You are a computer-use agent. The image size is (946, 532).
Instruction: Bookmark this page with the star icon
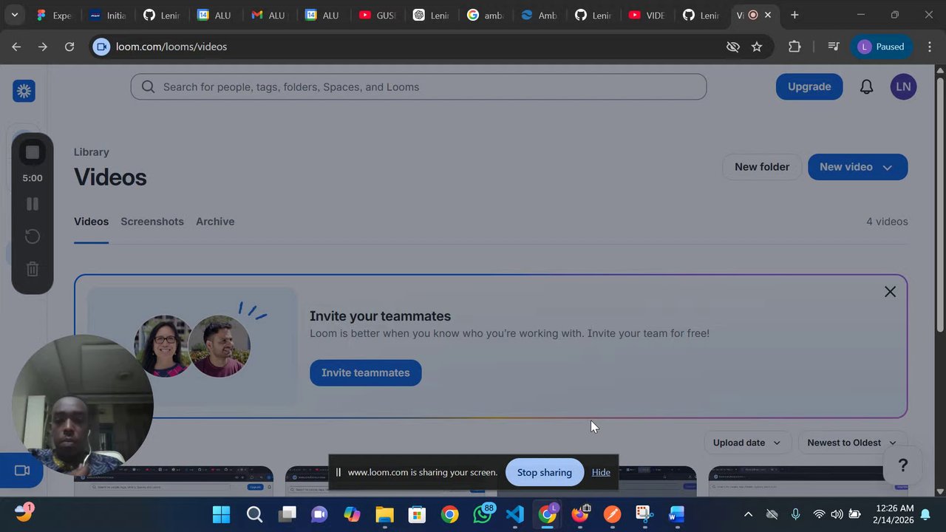[x=757, y=47]
